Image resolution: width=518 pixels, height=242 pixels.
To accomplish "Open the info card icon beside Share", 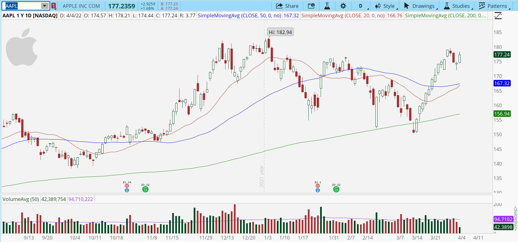I will (x=311, y=6).
